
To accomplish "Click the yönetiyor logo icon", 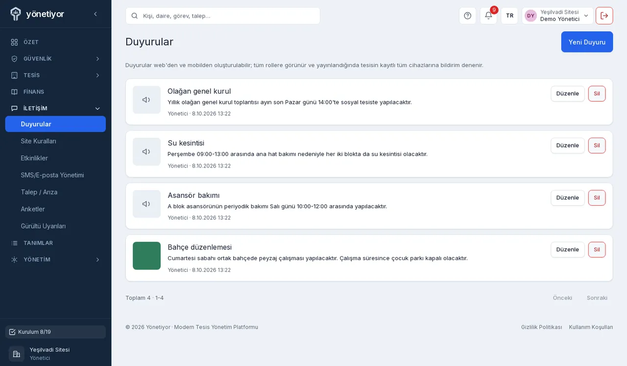I will tap(16, 14).
